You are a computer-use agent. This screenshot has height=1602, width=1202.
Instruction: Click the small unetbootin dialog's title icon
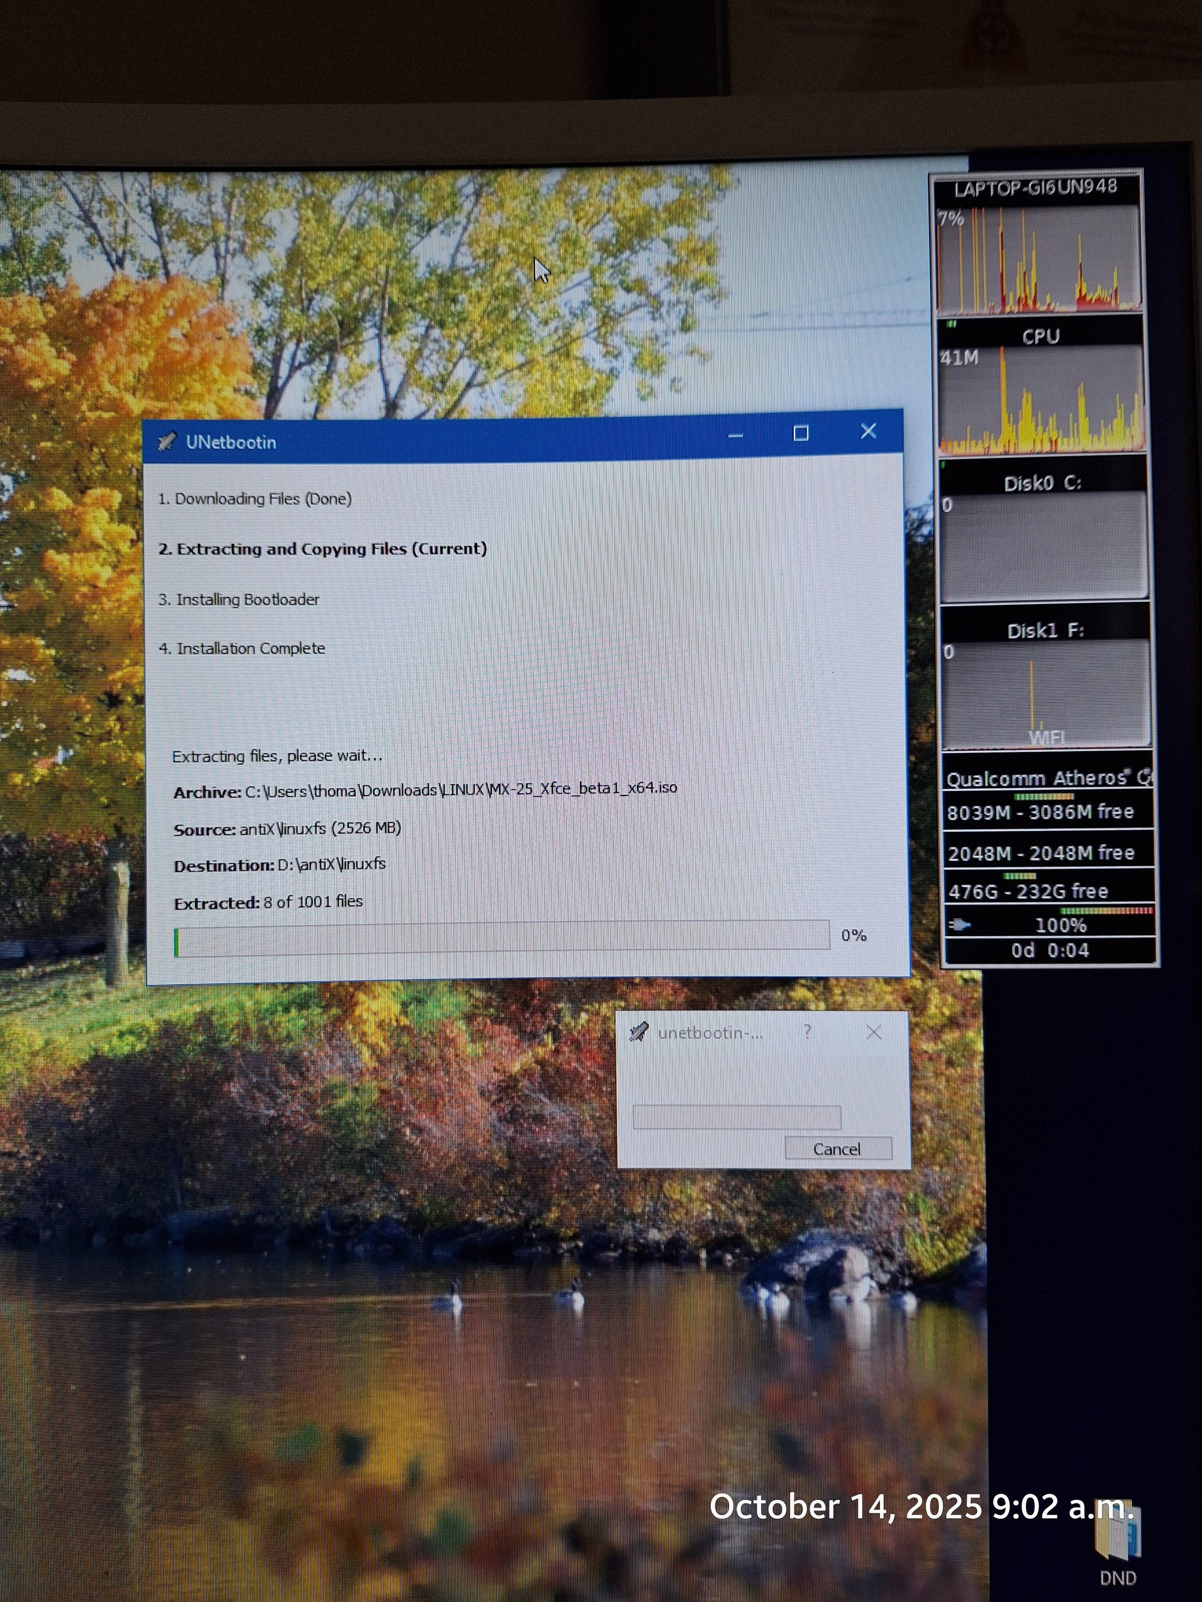pos(638,1032)
